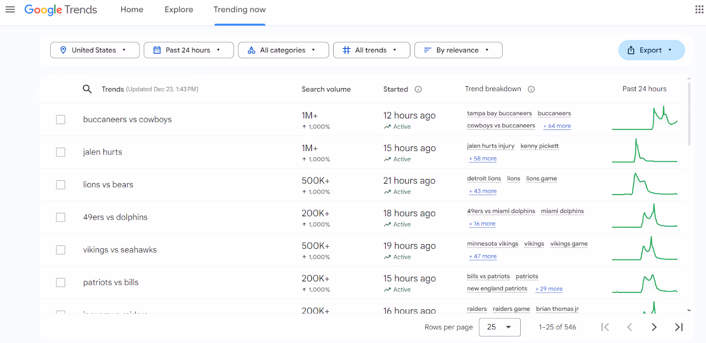
Task: Show 58 more breakdown terms for jalen hurts
Action: coord(483,159)
